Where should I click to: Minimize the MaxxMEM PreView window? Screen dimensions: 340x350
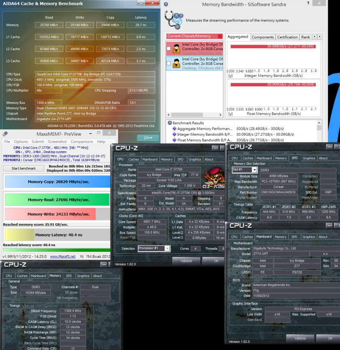[90, 133]
